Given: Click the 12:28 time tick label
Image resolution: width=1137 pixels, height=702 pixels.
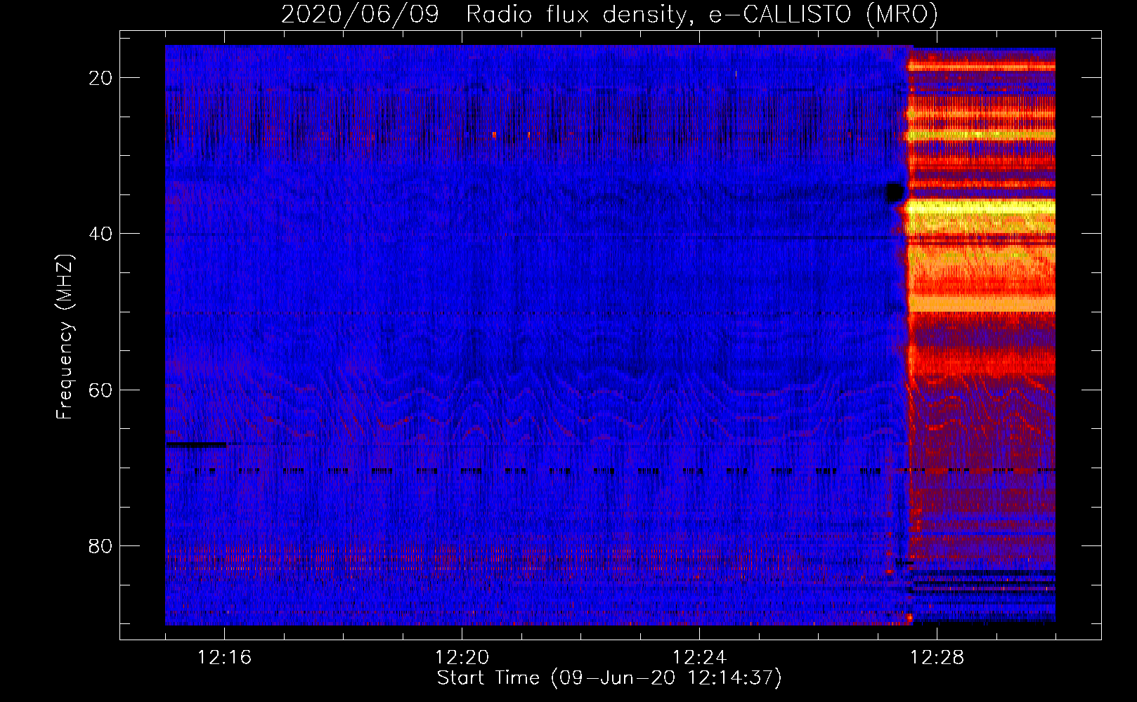Looking at the screenshot, I should 937,658.
